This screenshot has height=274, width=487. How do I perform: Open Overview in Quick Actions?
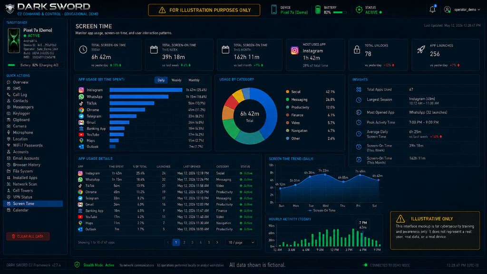20,82
